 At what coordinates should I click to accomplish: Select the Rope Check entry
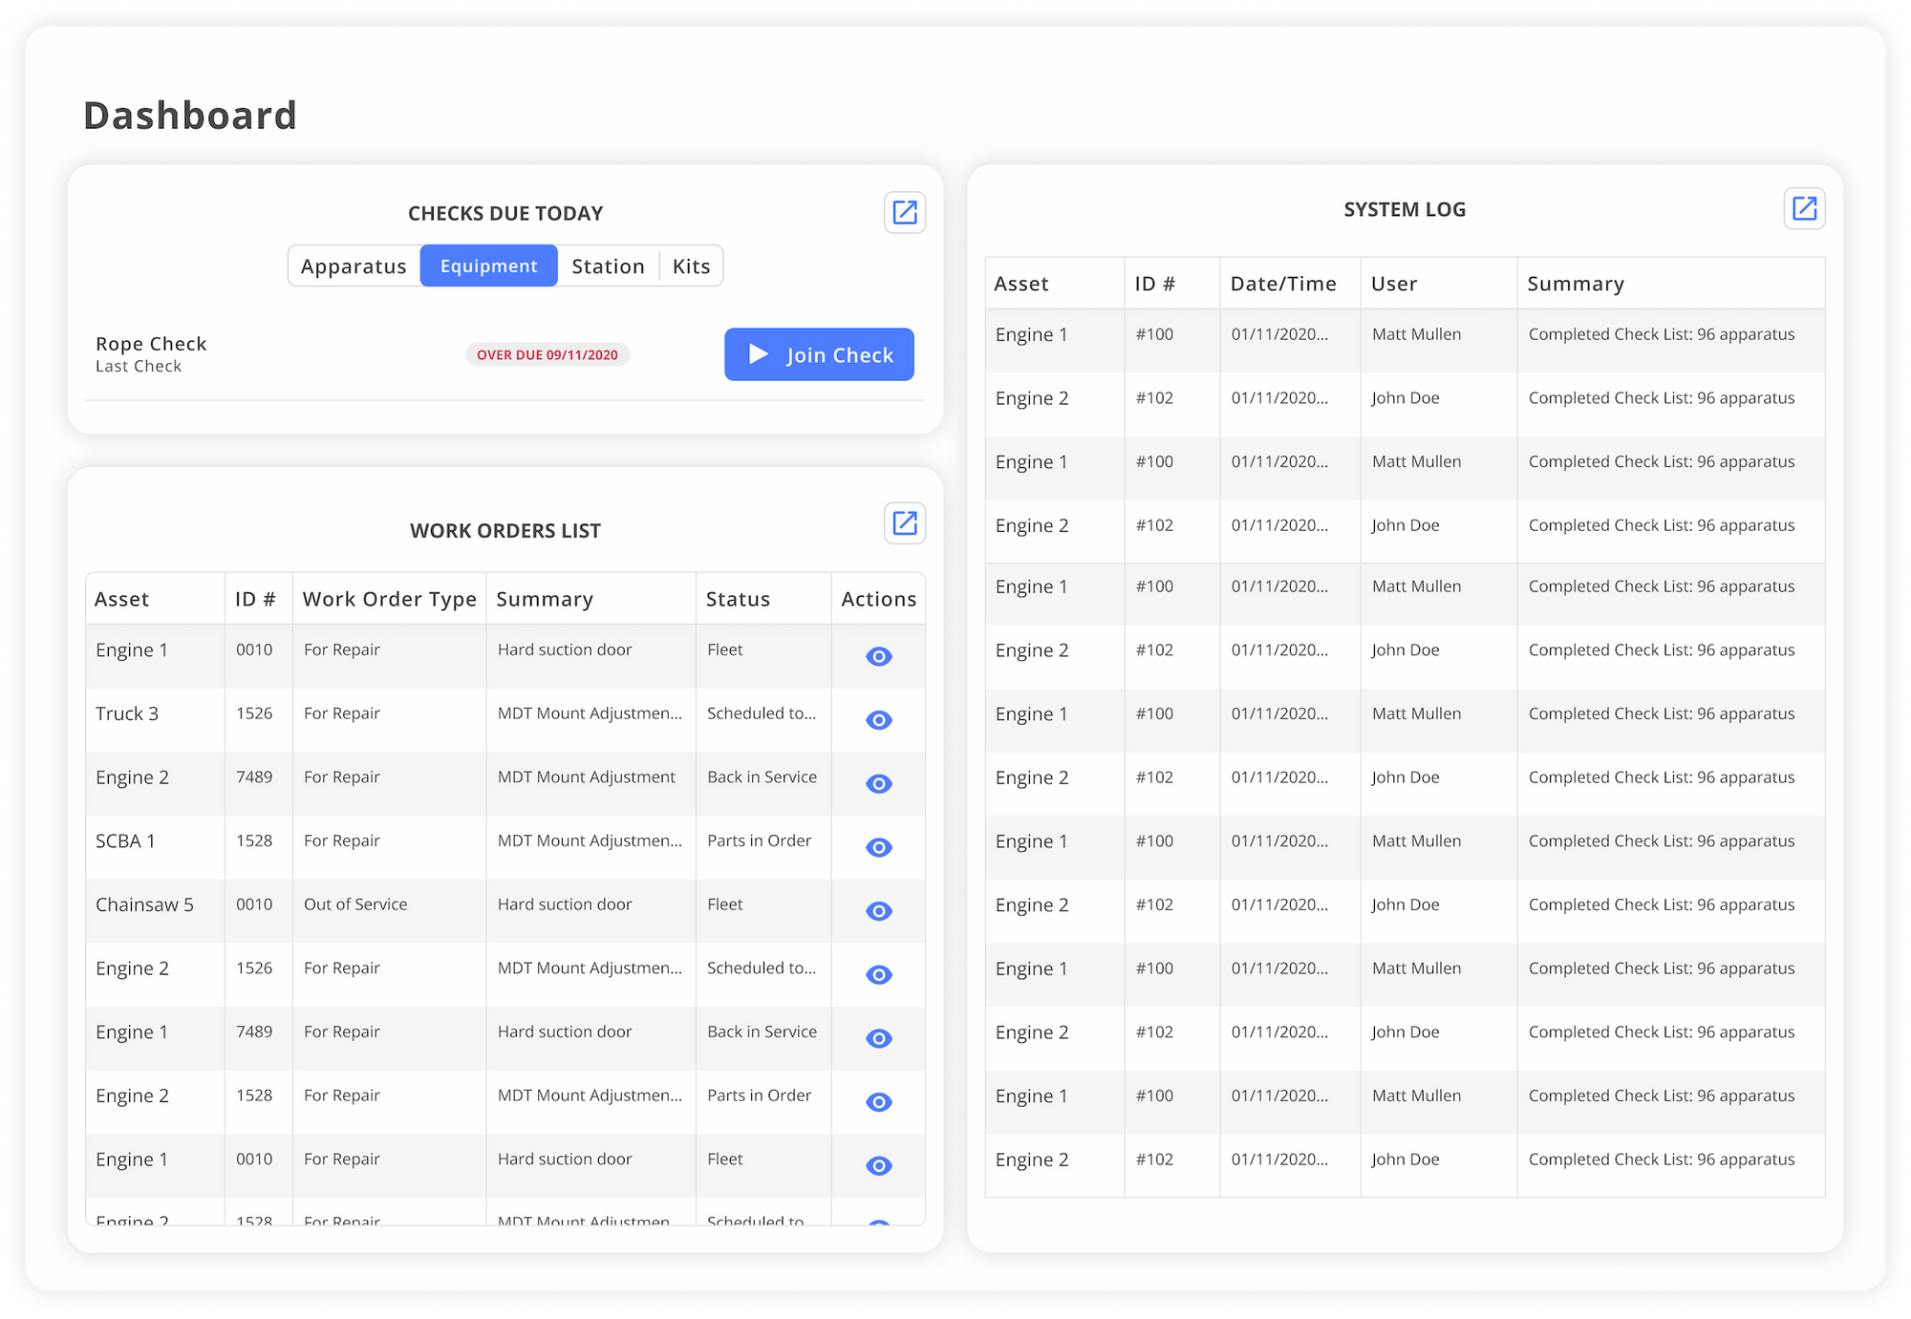(x=150, y=344)
